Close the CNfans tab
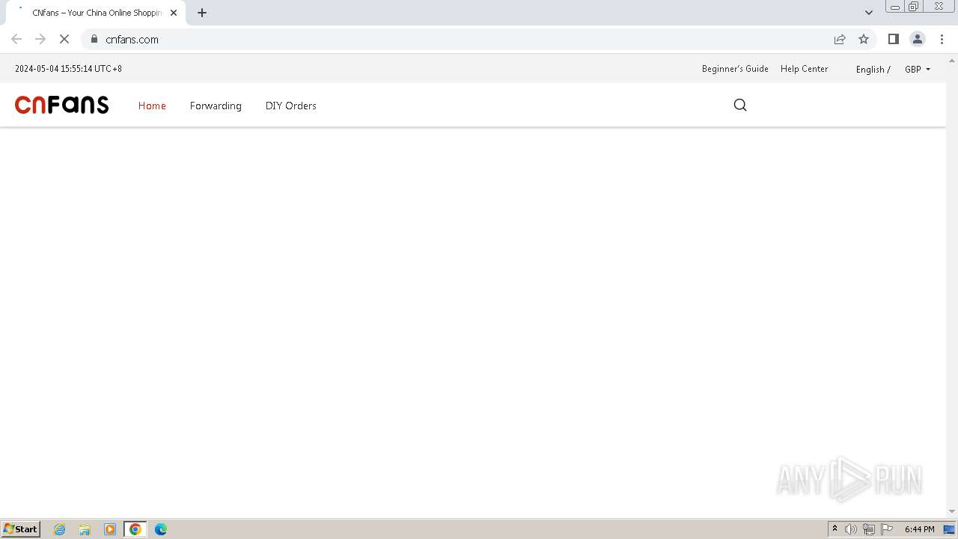Image resolution: width=958 pixels, height=539 pixels. (x=174, y=13)
